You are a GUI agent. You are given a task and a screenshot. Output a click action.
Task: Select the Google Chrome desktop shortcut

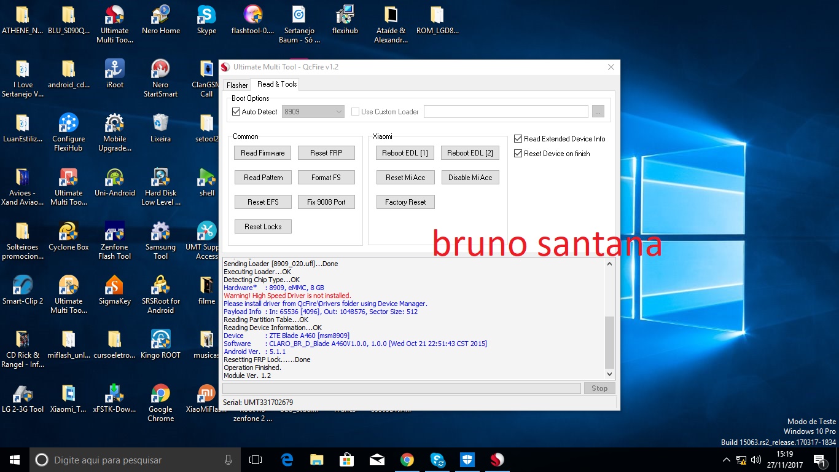161,403
